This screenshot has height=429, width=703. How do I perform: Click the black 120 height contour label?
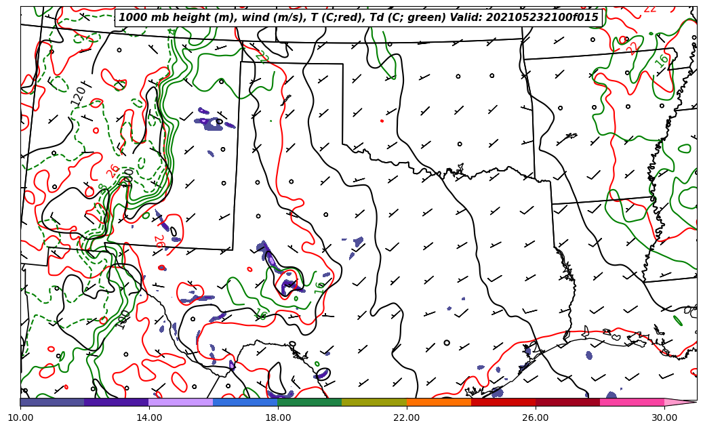pos(79,94)
